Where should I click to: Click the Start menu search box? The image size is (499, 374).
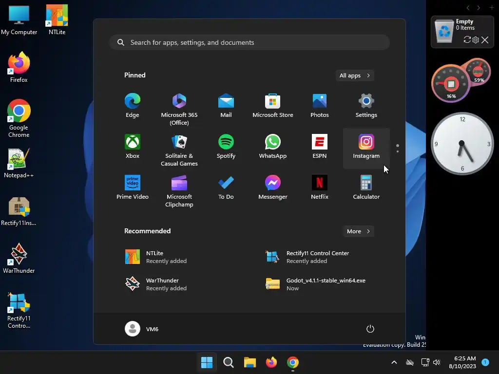pyautogui.click(x=249, y=42)
